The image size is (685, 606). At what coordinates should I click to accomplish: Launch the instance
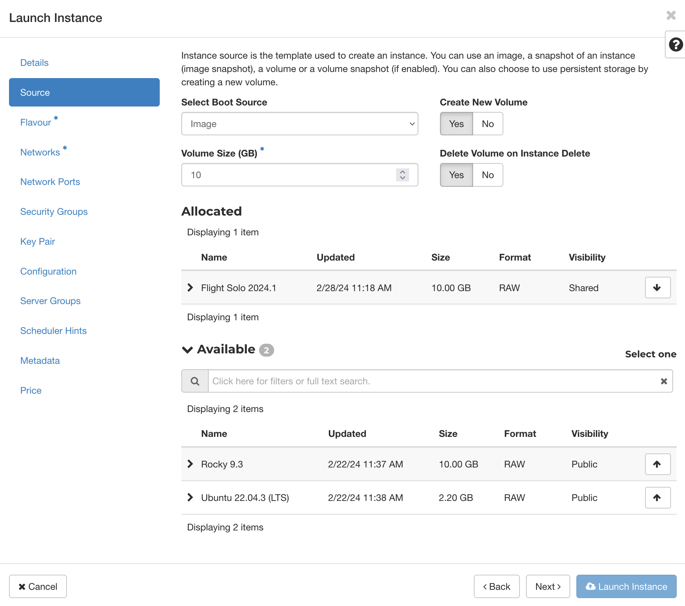click(x=626, y=587)
